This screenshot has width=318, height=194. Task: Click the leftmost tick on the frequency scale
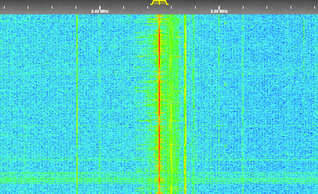(4, 7)
